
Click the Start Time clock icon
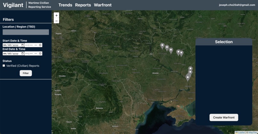click(40, 45)
